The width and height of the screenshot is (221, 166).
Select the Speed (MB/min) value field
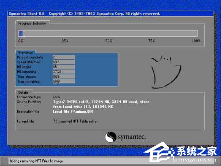click(x=64, y=62)
